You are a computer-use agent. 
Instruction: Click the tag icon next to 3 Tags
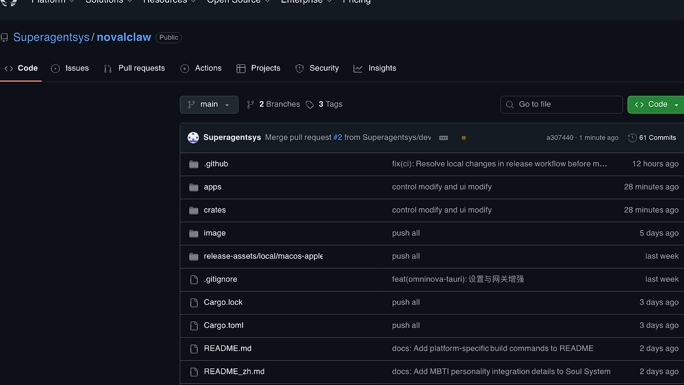coord(310,104)
